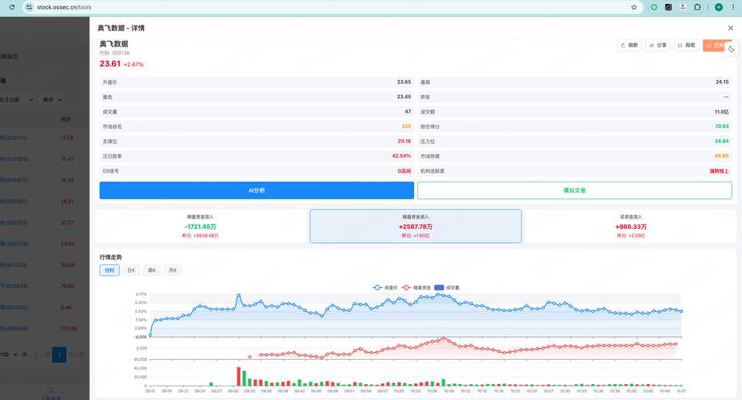
Task: Open stock (603629) row link
Action: [14, 286]
